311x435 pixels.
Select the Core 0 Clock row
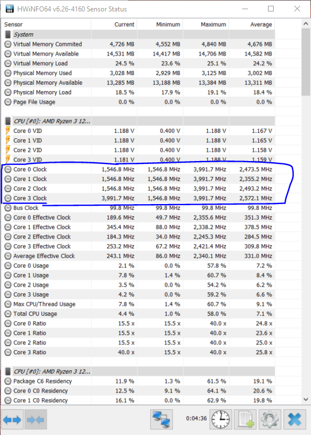pos(138,169)
